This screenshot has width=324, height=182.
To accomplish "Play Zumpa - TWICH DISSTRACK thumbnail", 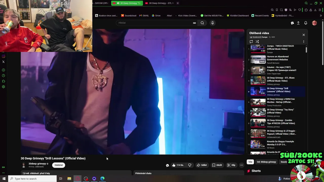I will tap(258, 49).
